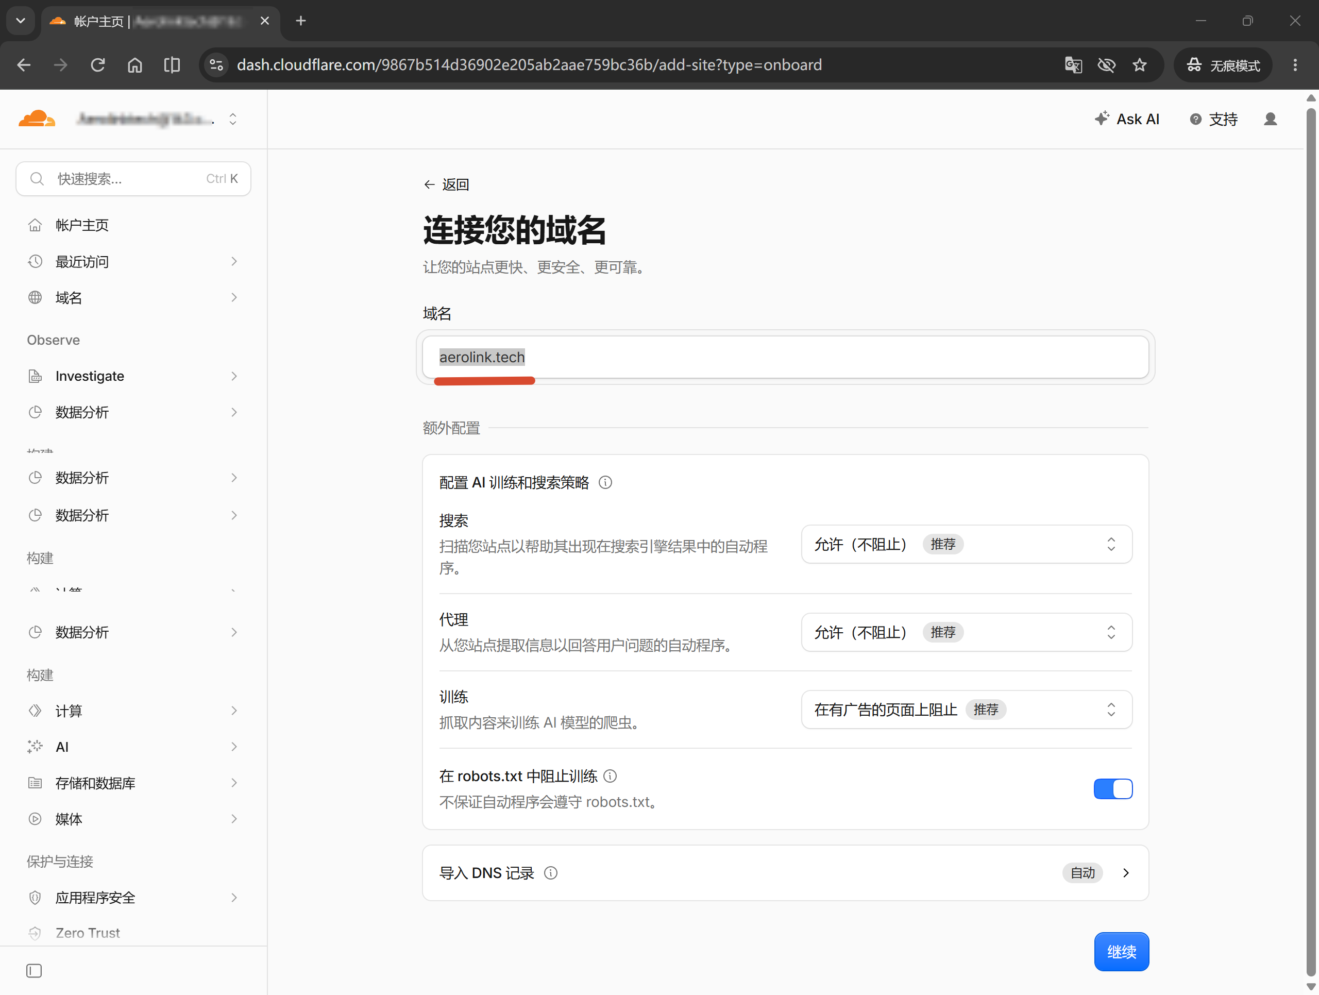
Task: Select the 帐户主页 browser tab
Action: tap(161, 22)
